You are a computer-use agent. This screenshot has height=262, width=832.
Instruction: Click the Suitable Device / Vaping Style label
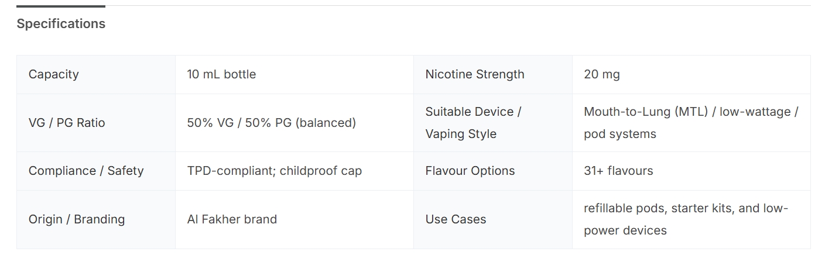coord(473,123)
